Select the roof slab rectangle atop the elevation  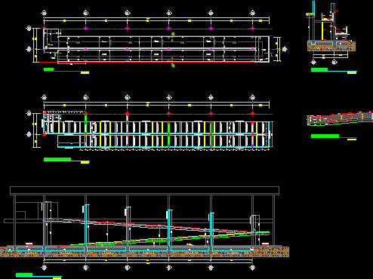(144, 191)
